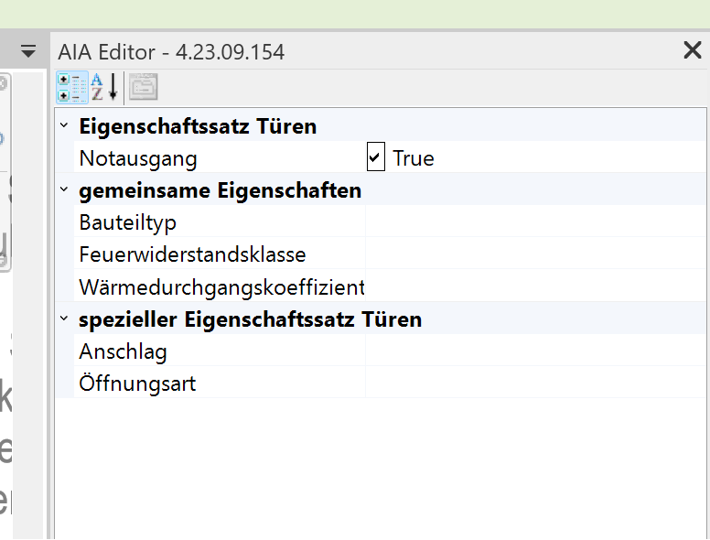Close the AIA Editor panel

[692, 51]
